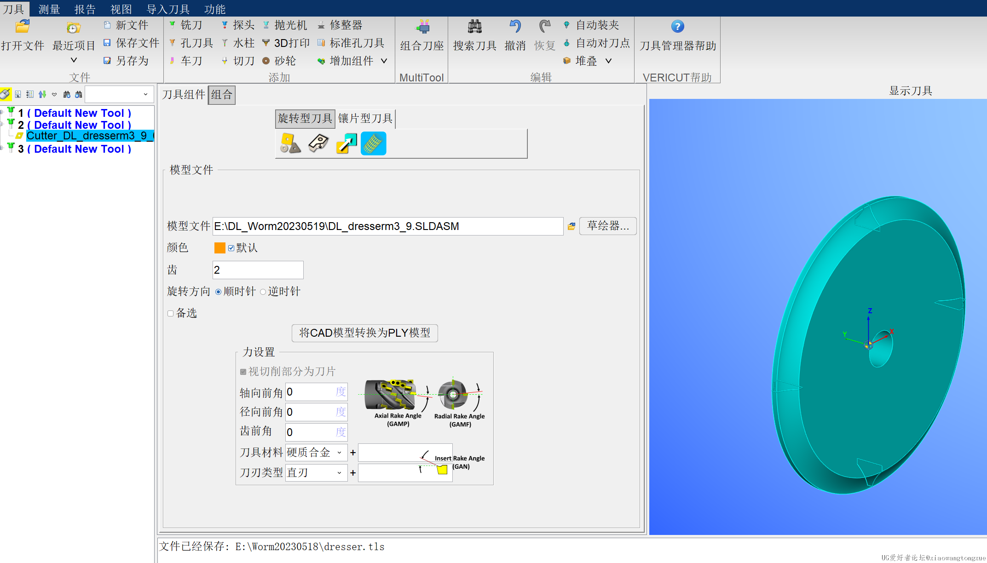Add a 铣刀 milling tool
Image resolution: width=987 pixels, height=563 pixels.
click(x=185, y=25)
